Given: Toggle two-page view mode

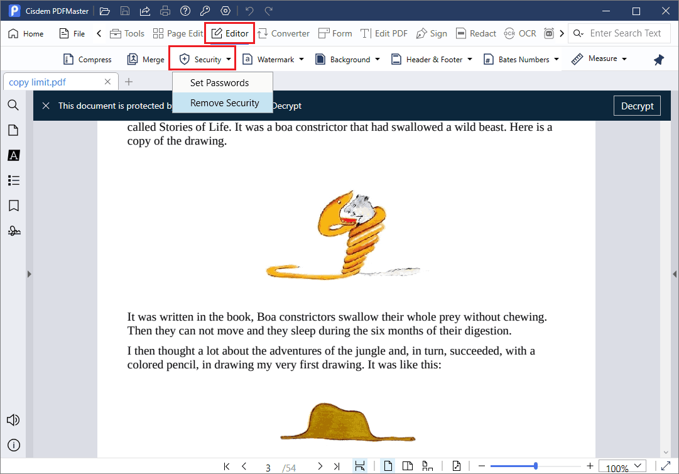Looking at the screenshot, I should [x=408, y=466].
